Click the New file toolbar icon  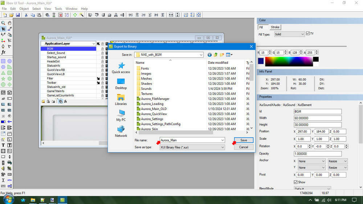(5, 15)
